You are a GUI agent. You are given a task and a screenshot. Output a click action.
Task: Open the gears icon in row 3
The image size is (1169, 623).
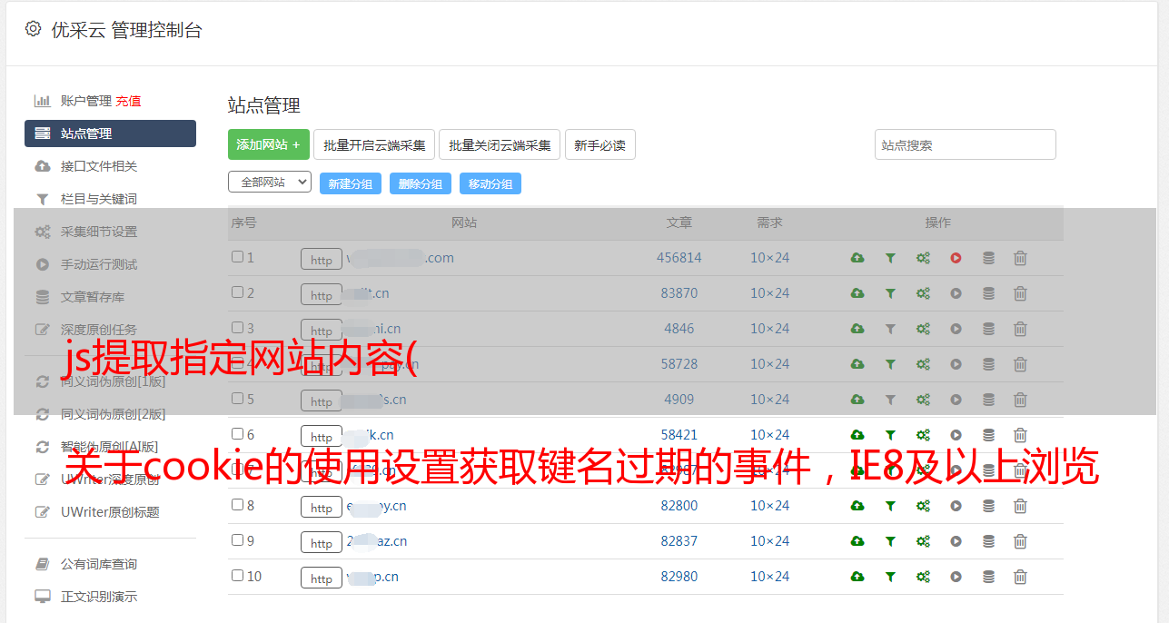pyautogui.click(x=923, y=329)
